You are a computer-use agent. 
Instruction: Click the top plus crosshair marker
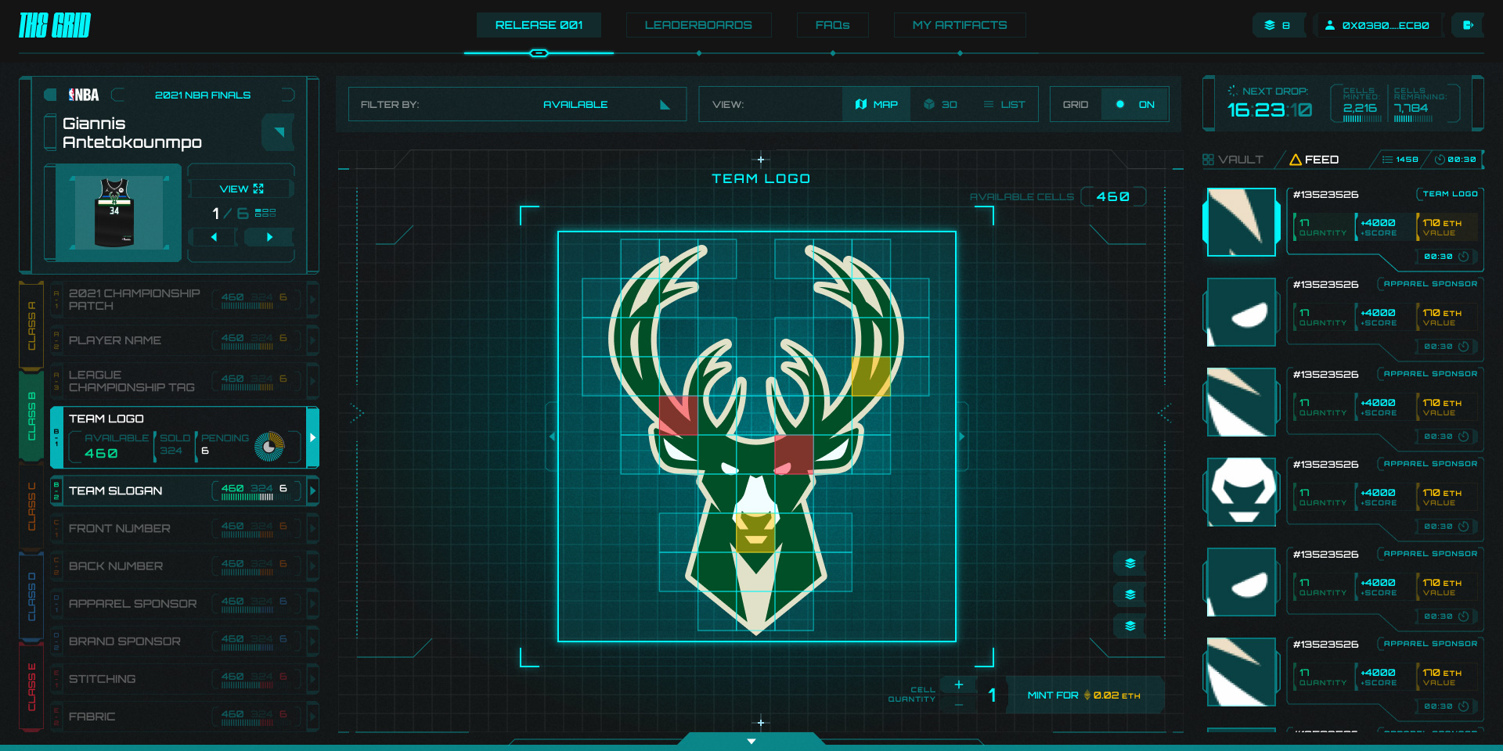(x=761, y=160)
